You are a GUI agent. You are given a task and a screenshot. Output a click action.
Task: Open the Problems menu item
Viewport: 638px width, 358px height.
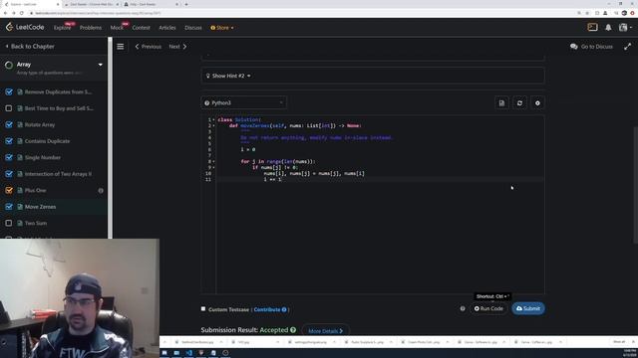tap(91, 28)
